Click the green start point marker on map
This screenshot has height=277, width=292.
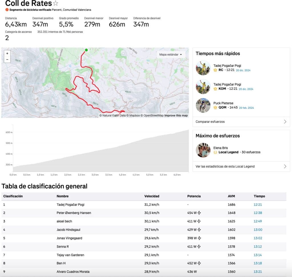point(86,50)
